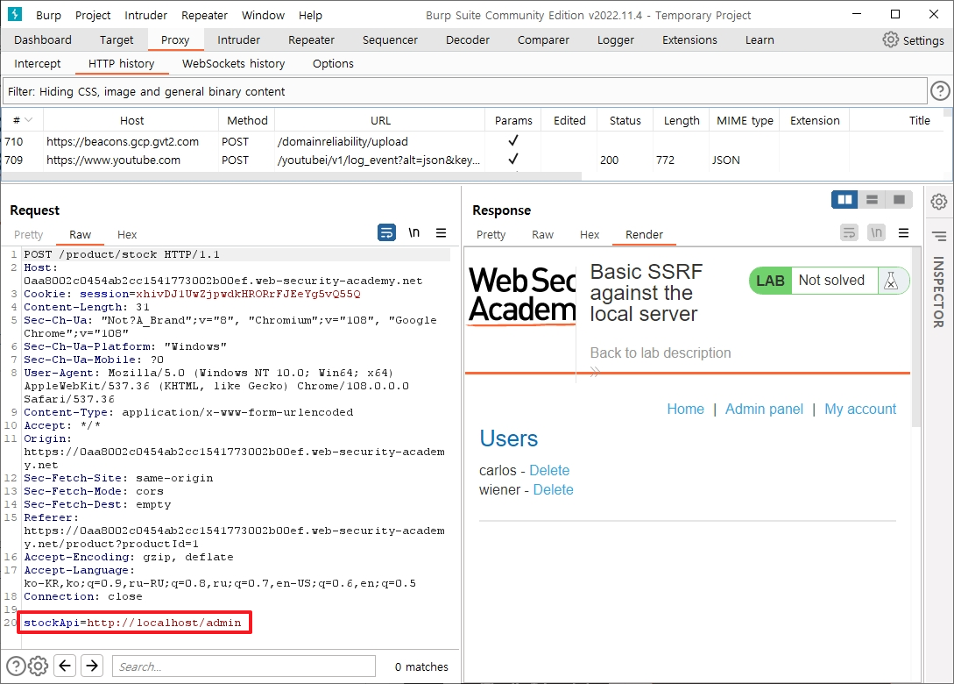Viewport: 954px width, 684px height.
Task: Select combined tabbed layout view
Action: 899,199
